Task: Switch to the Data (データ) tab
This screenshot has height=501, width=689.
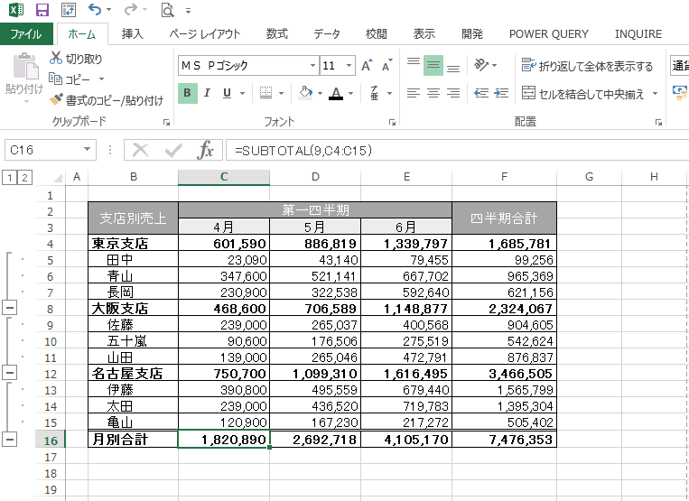Action: [327, 33]
